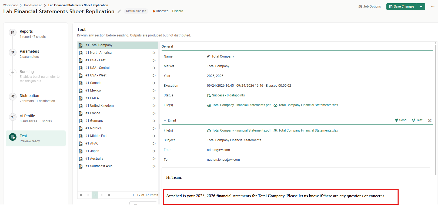Run test for #1 Germany
438x205 pixels.
(x=154, y=121)
